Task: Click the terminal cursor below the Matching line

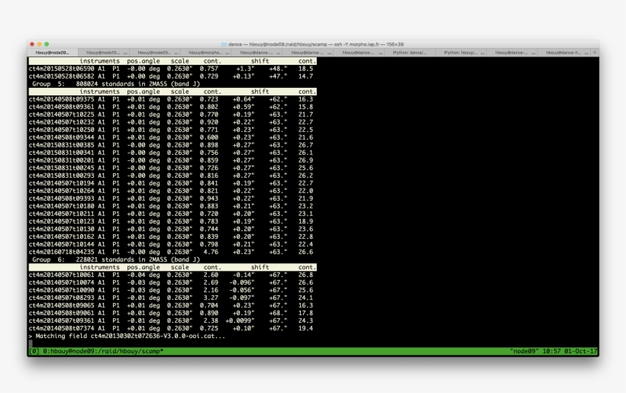Action: pyautogui.click(x=31, y=343)
